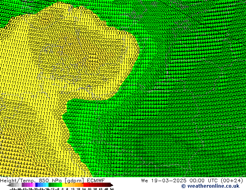This screenshot has width=246, height=190.
Task: Click the date text "We 19-03-2025 00:00 UTC (00+24)"
Action: (x=192, y=181)
